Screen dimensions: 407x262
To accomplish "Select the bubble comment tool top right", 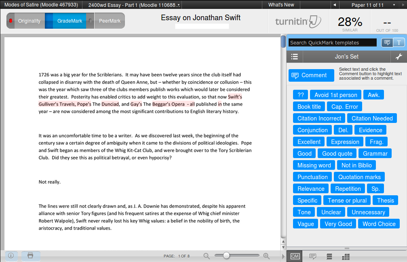I will [387, 42].
